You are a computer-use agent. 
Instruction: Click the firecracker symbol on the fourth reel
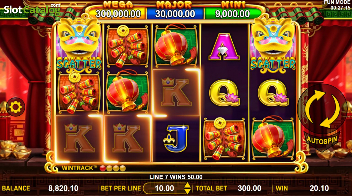224,139
